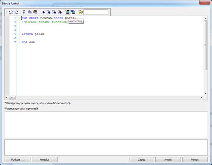Jump to previous bookmark flag icon
212x165 pixels.
coord(54,12)
